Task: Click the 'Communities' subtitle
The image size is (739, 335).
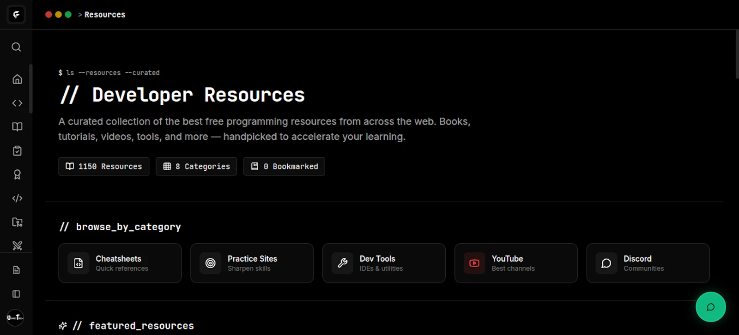Action: pyautogui.click(x=644, y=269)
